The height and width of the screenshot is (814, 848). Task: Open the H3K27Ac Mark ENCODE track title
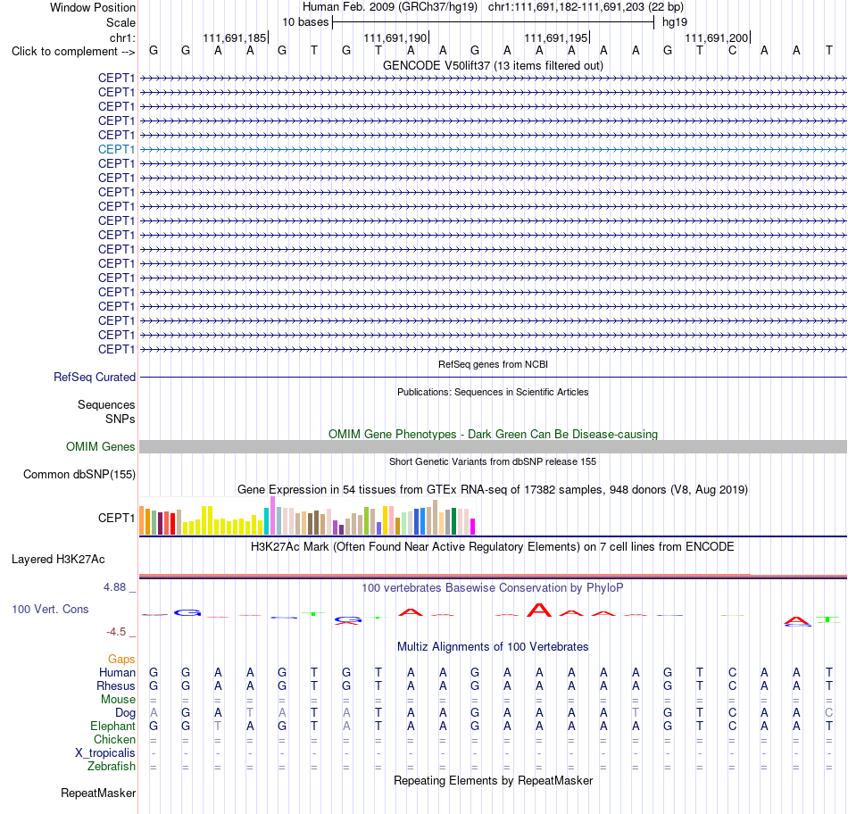[x=493, y=547]
